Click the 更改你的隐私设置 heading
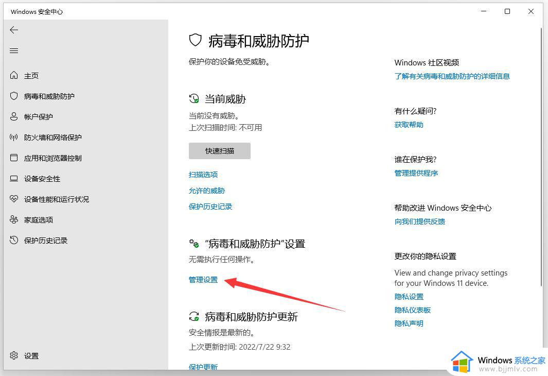Screen dimensions: 548x376 [426, 257]
